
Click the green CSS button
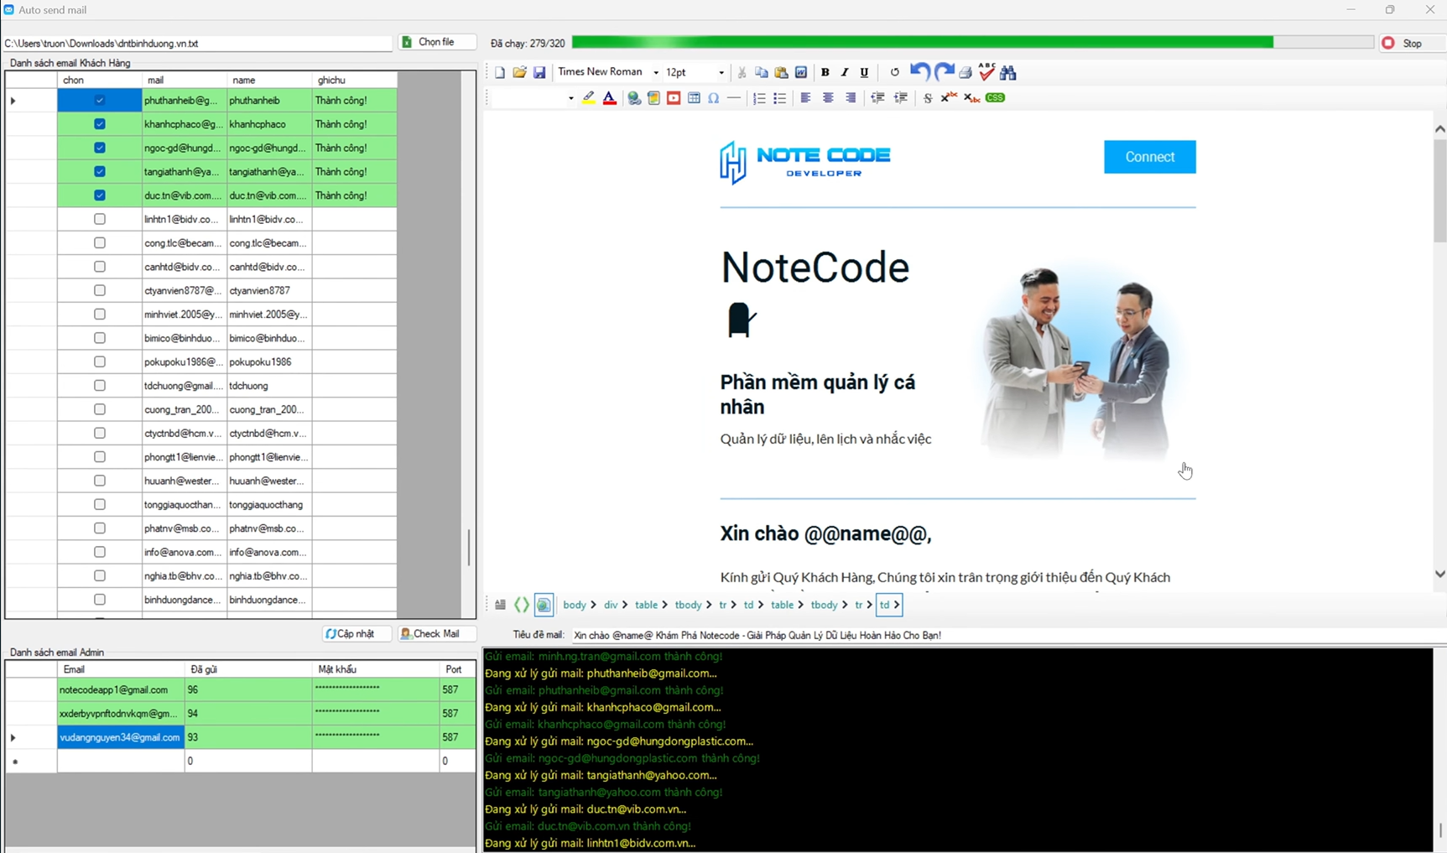995,98
